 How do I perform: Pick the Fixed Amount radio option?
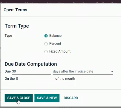46,51
